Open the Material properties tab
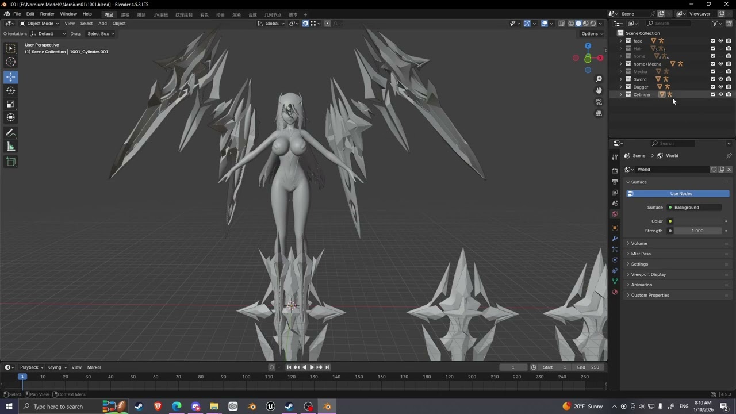736x414 pixels. pyautogui.click(x=615, y=293)
